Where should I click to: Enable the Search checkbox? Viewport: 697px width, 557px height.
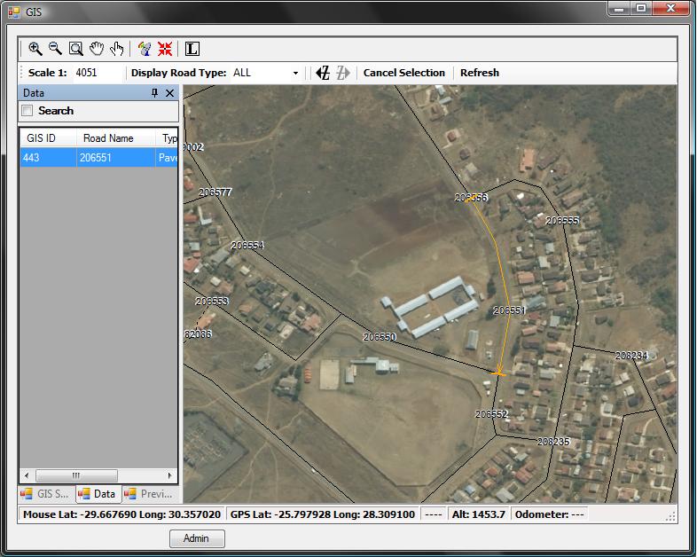(27, 111)
